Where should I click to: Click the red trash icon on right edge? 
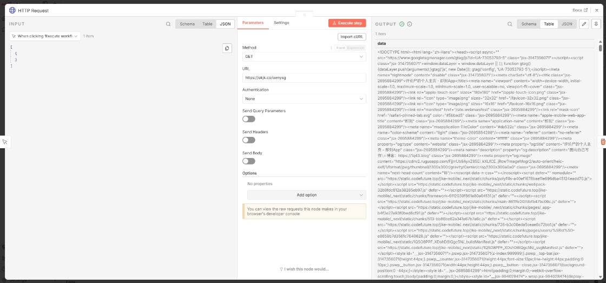point(603,142)
